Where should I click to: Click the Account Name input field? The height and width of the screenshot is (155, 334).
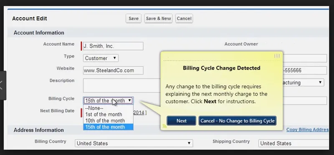click(113, 46)
